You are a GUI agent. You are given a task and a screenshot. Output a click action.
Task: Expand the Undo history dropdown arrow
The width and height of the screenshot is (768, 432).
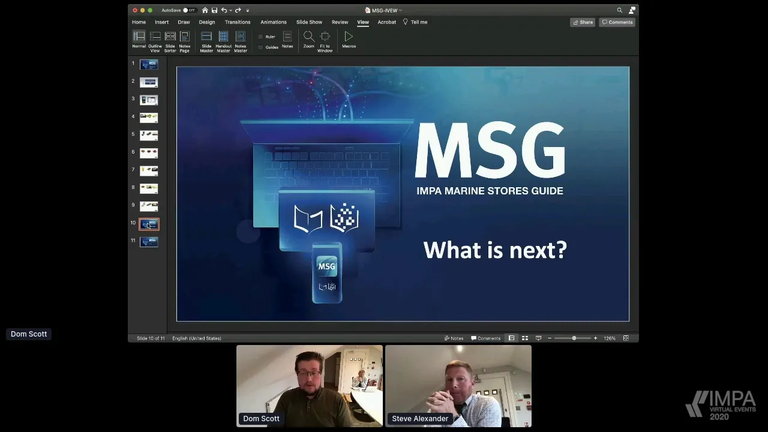point(230,10)
